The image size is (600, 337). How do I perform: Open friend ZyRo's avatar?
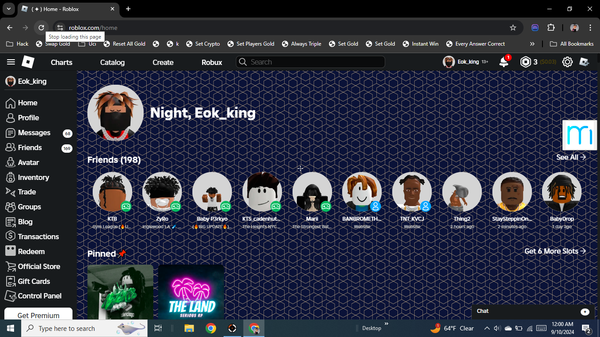[x=162, y=192]
